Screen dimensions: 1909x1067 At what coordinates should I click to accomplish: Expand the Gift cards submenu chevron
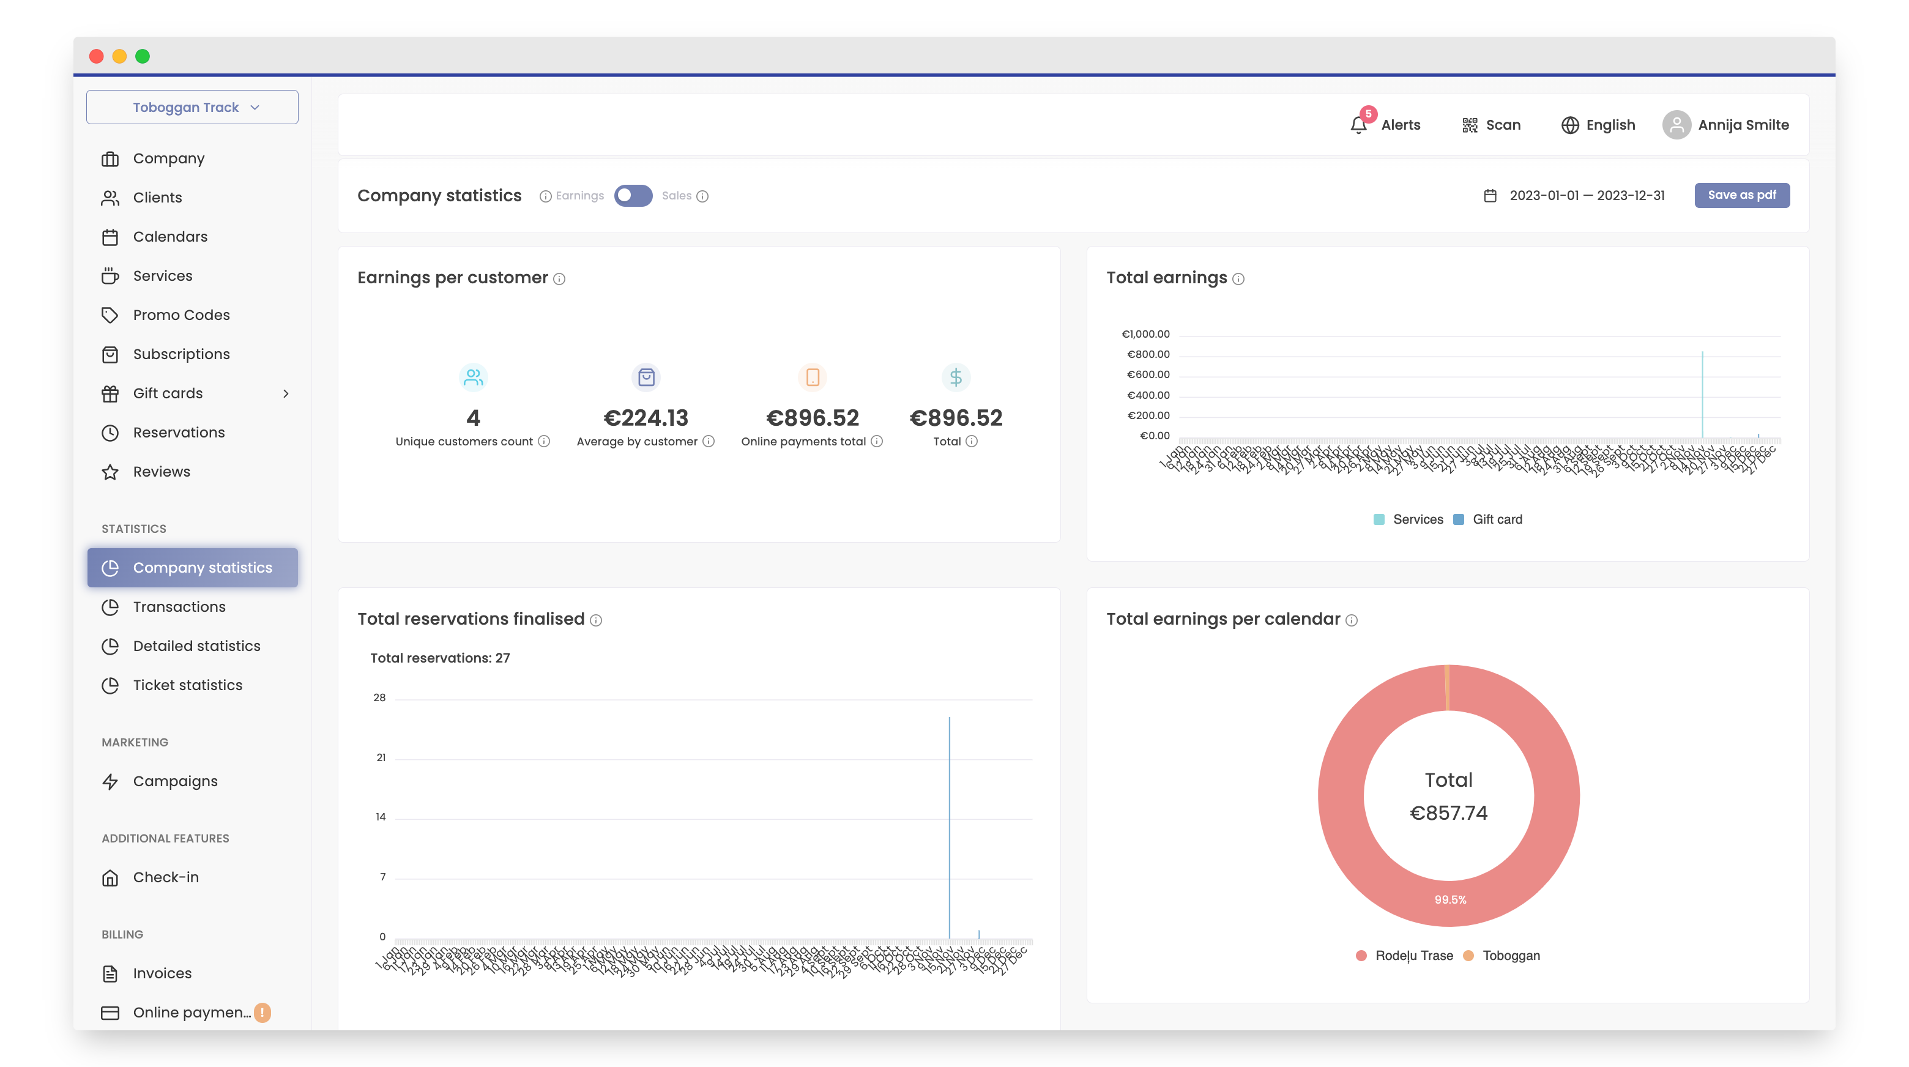pyautogui.click(x=285, y=393)
